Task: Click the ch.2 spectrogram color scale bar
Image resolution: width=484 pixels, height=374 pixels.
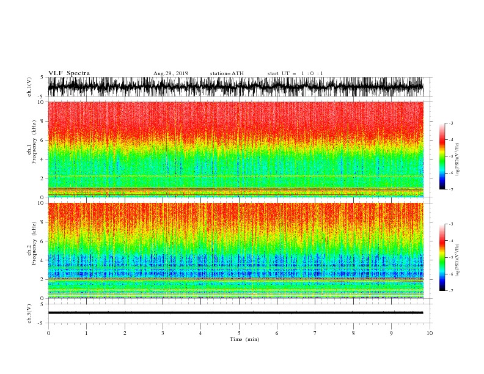Action: coord(442,257)
